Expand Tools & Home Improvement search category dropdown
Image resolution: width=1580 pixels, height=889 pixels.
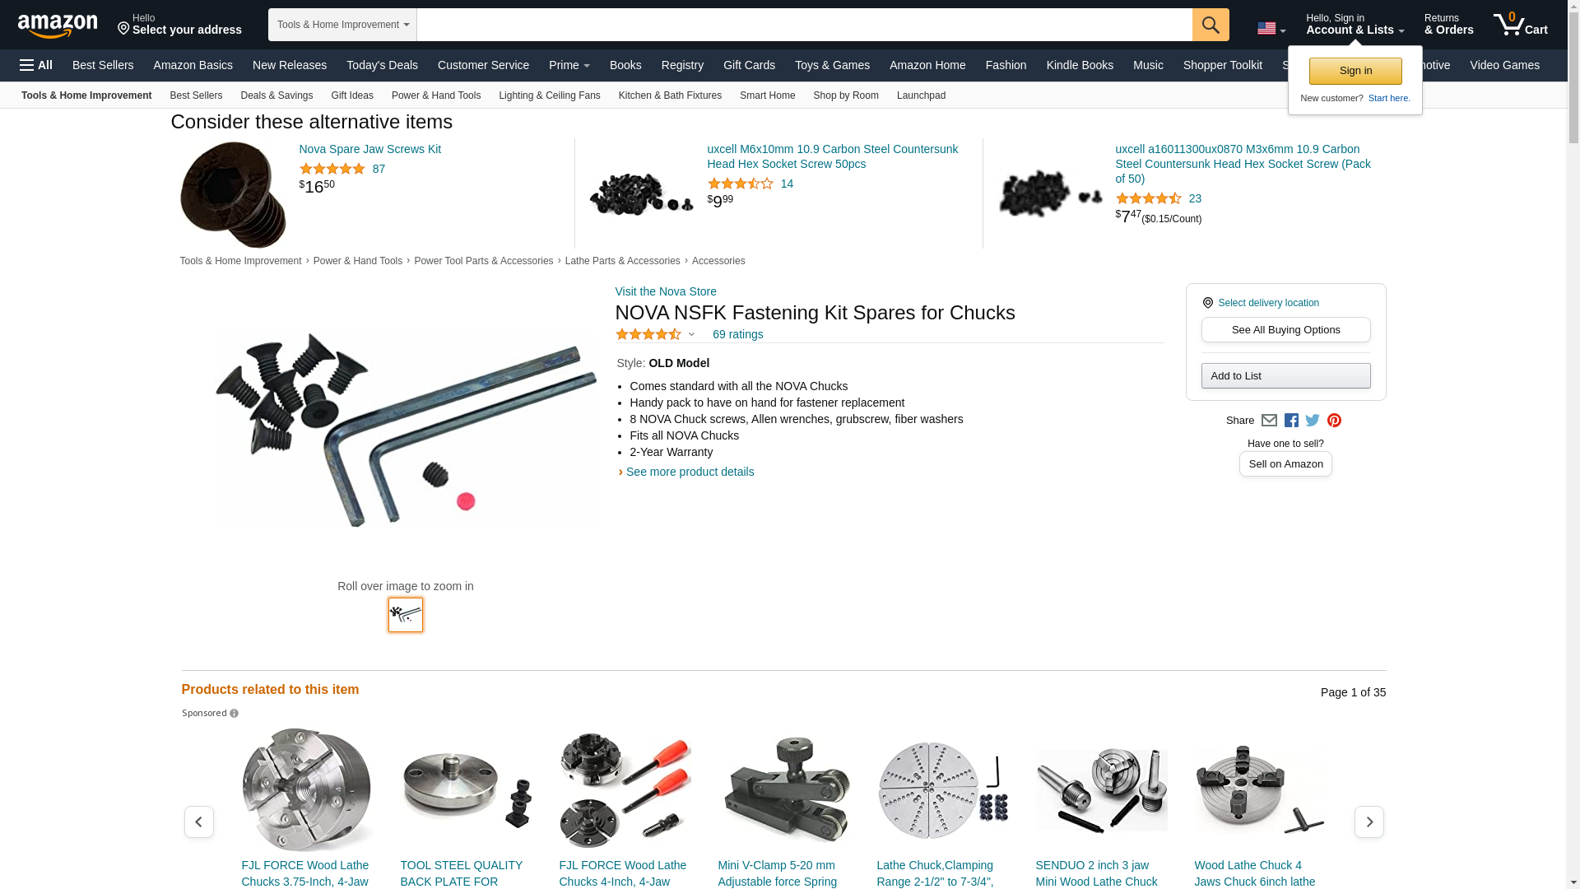tap(342, 25)
